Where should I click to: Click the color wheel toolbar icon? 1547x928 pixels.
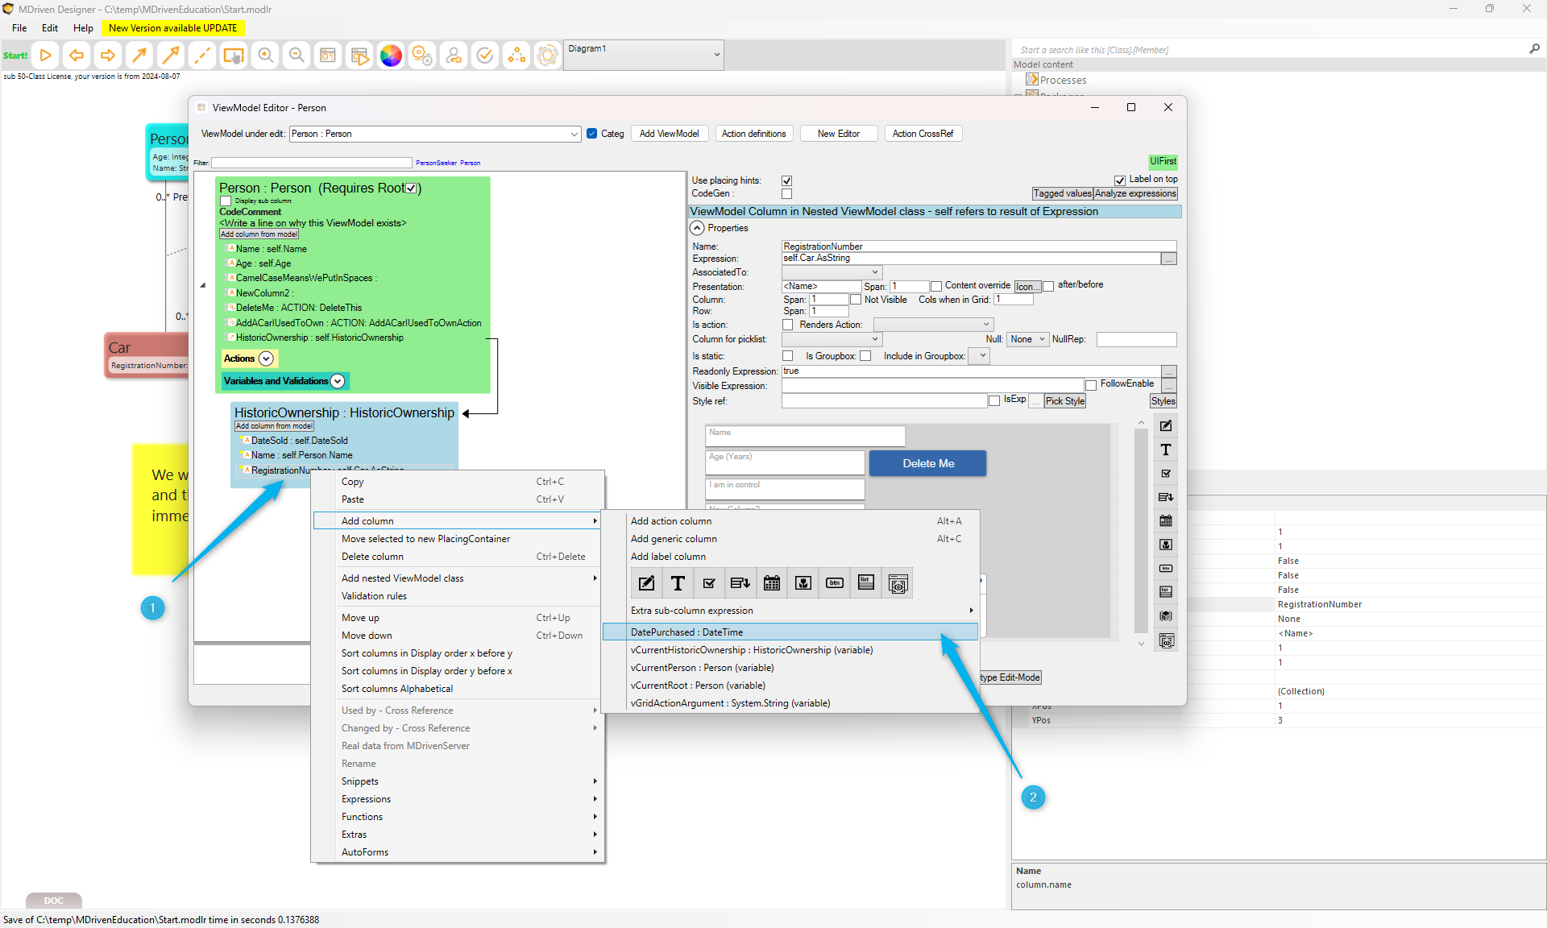[391, 56]
